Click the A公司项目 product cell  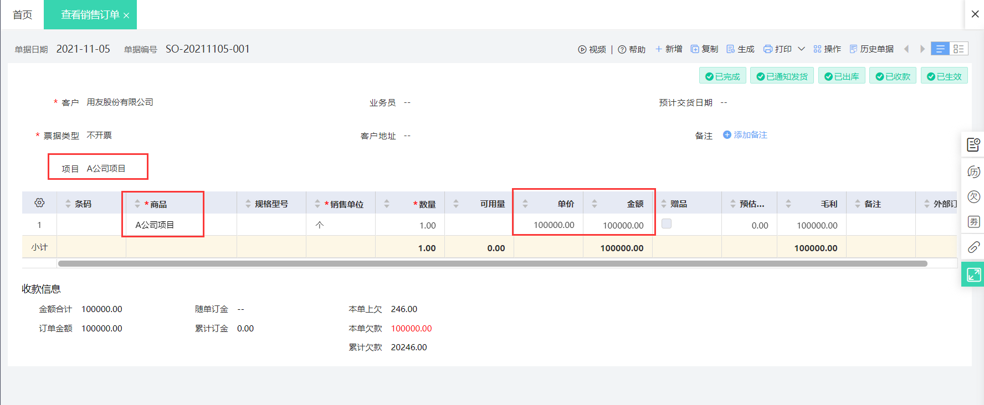[x=182, y=225]
